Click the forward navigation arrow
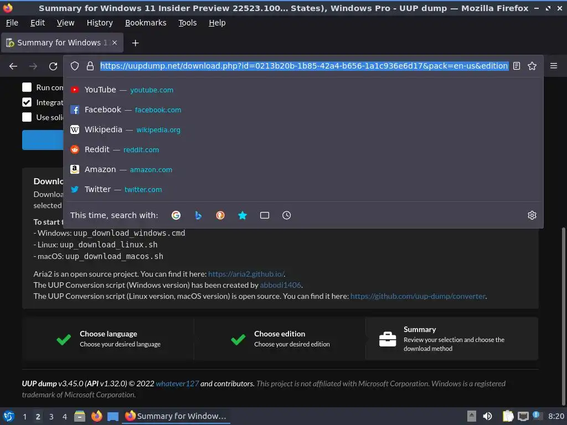Viewport: 567px width, 425px height. tap(33, 66)
